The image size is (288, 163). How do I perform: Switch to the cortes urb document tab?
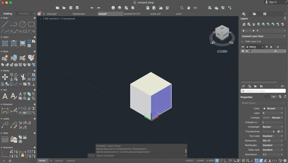pos(156,14)
